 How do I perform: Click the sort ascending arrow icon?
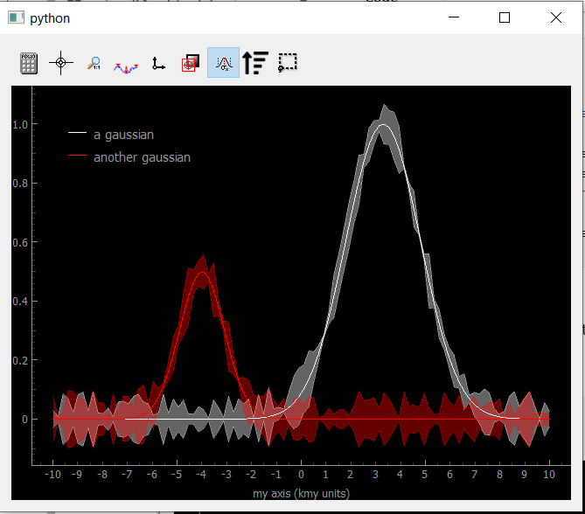click(255, 63)
